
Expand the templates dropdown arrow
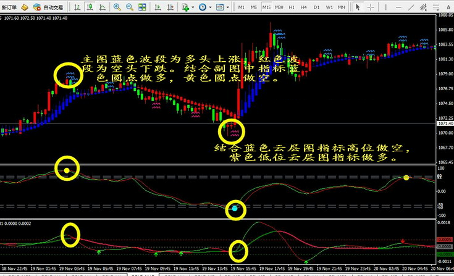(x=228, y=7)
